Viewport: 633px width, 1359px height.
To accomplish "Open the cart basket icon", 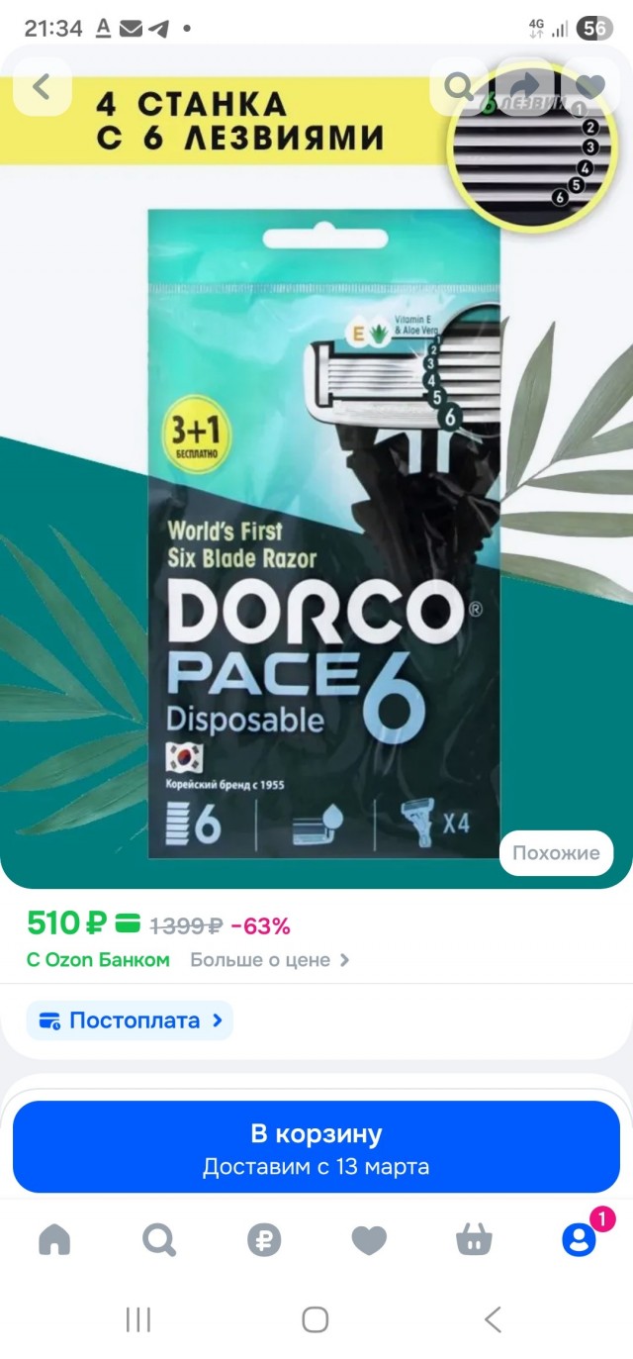I will coord(474,1239).
